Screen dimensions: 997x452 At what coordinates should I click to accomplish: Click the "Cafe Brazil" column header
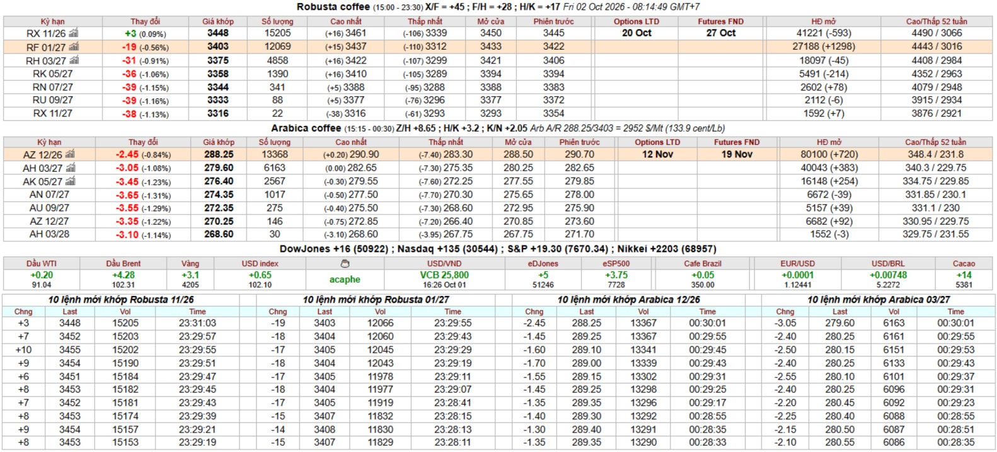[x=703, y=264]
